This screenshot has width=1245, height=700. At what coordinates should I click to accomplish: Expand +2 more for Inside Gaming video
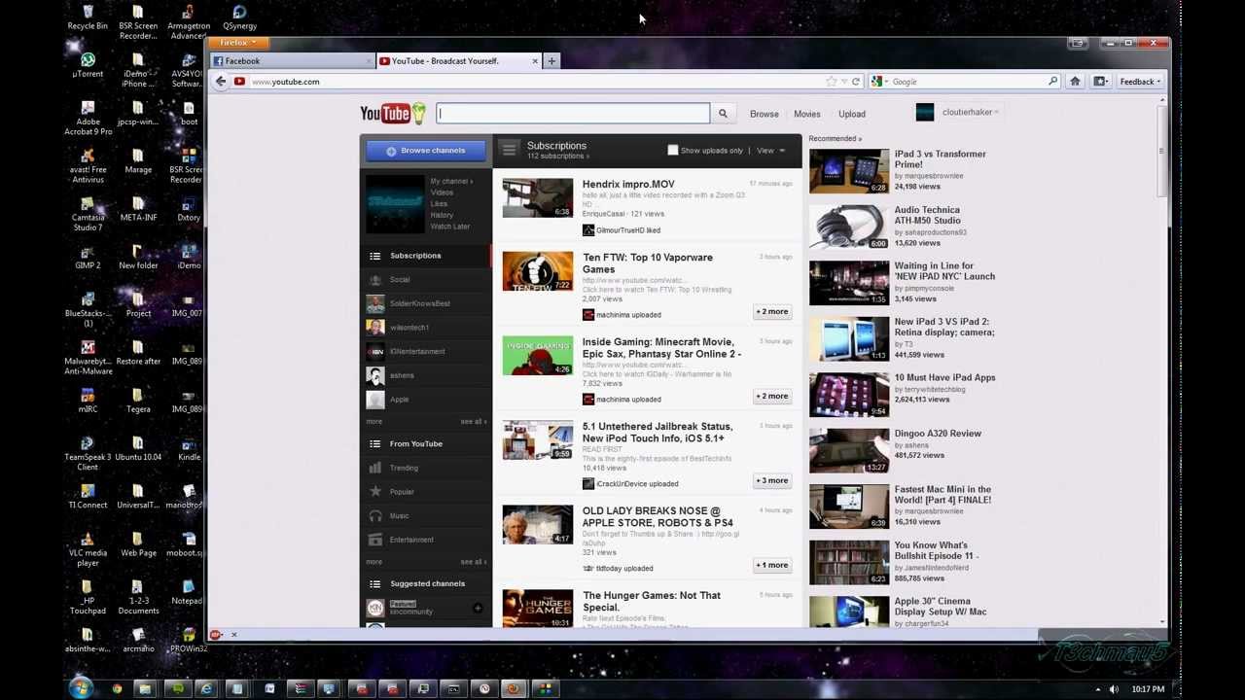point(772,397)
